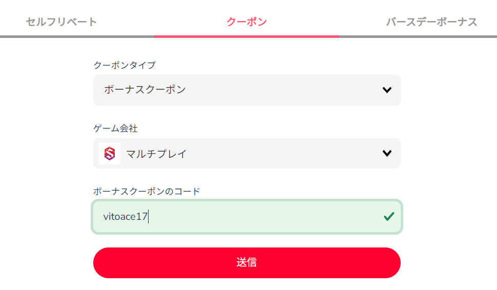Click the pink active-tab underline under クーポン
Viewport: 497px width, 290px height.
[246, 36]
